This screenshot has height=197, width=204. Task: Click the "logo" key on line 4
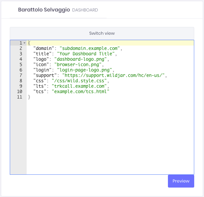coord(41,59)
